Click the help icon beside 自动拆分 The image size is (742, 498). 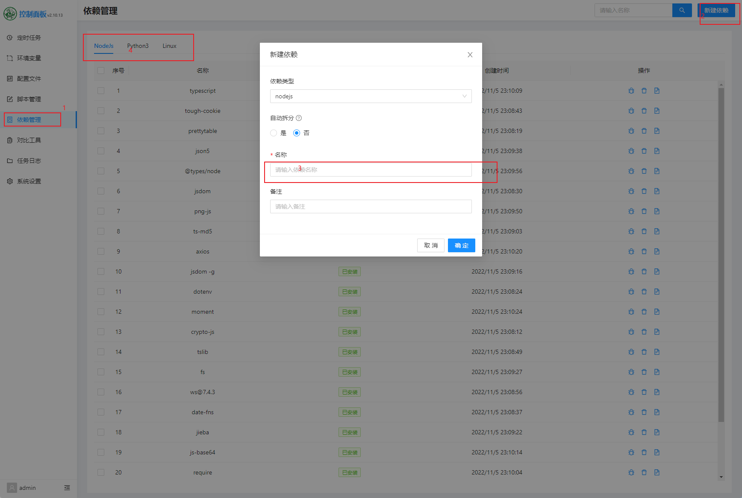point(299,118)
